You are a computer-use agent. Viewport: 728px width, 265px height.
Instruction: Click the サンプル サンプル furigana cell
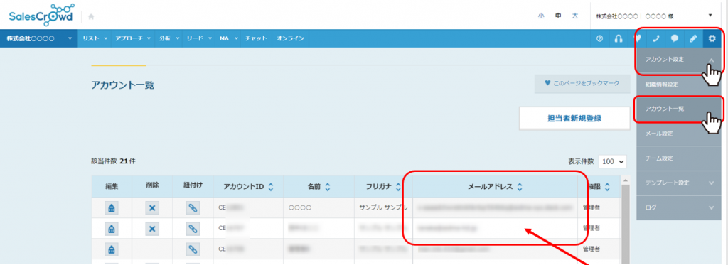383,208
